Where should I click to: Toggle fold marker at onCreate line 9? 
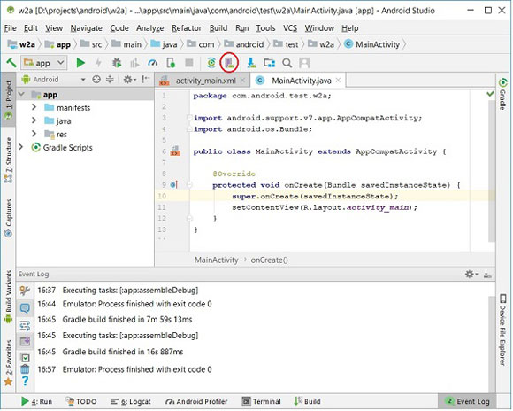(x=189, y=185)
